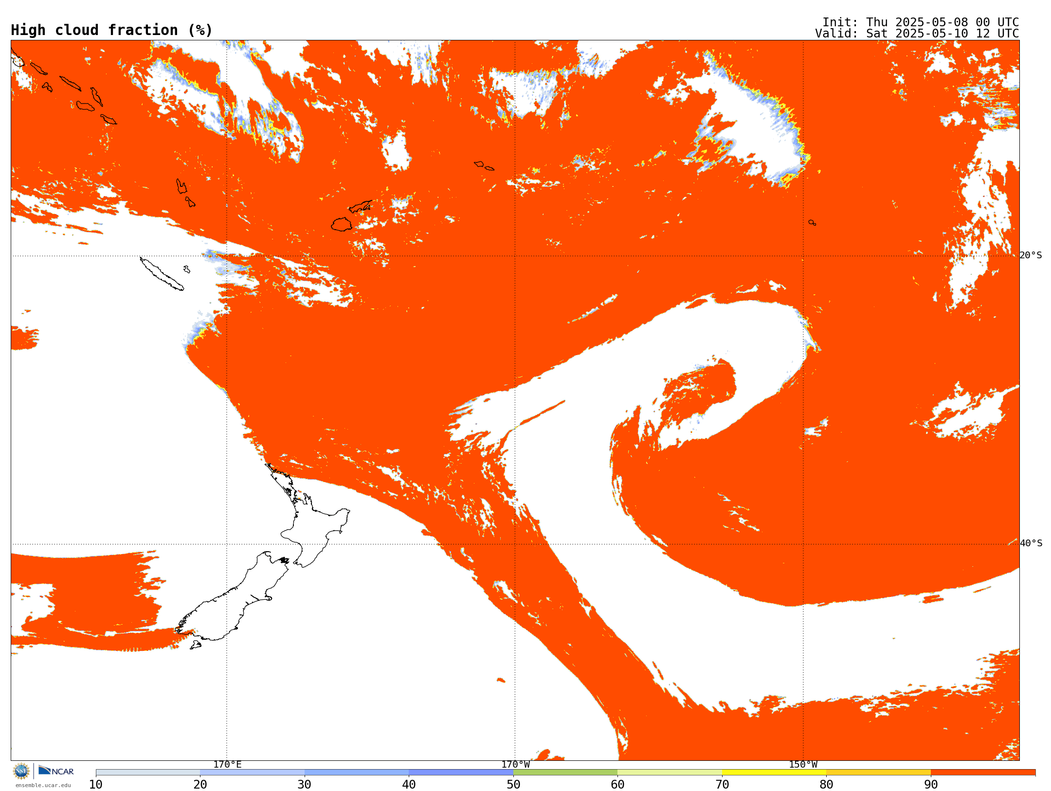
Task: Click the colorbar label '90'
Action: (931, 784)
